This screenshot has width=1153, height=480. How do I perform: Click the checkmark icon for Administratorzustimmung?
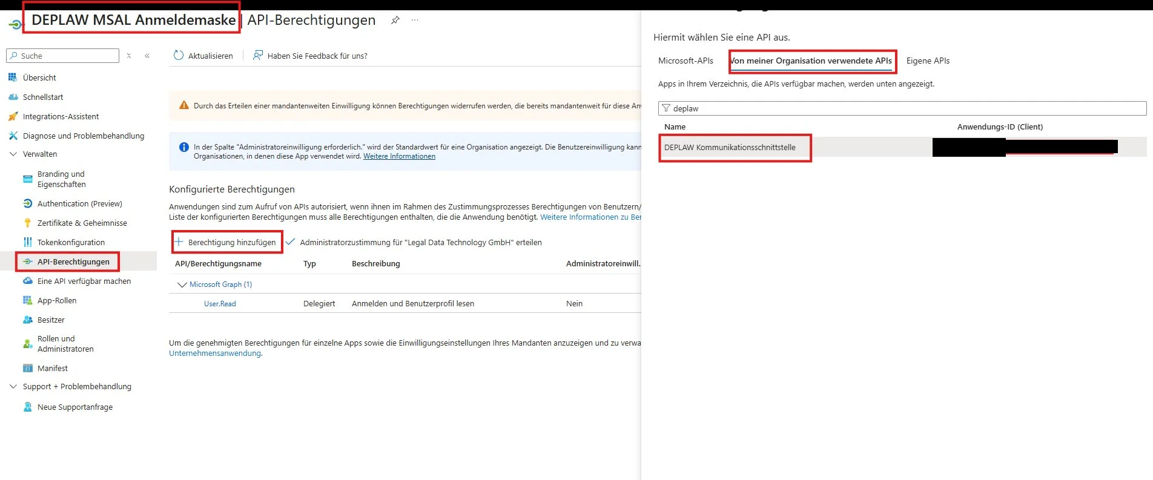pyautogui.click(x=290, y=242)
